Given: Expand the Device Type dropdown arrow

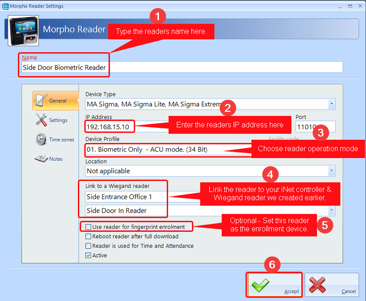Looking at the screenshot, I should (x=332, y=104).
